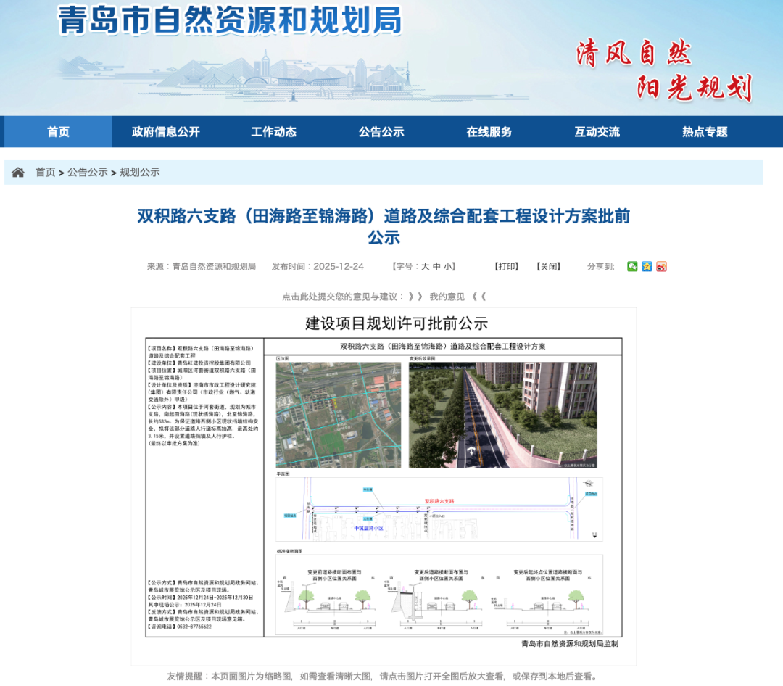Open 在线服务 menu item

tap(489, 132)
